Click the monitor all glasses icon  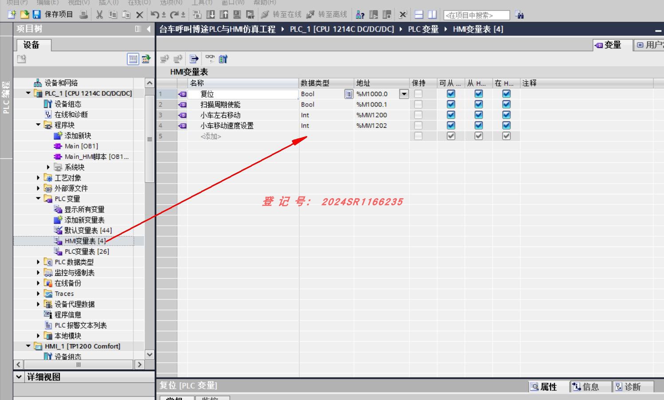[210, 59]
